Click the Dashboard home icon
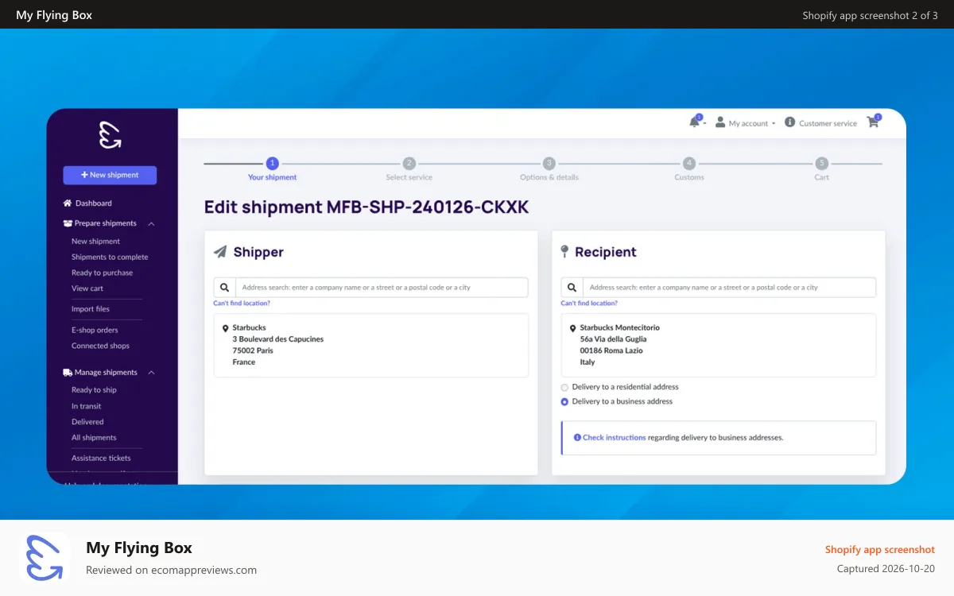This screenshot has height=596, width=954. [x=68, y=203]
